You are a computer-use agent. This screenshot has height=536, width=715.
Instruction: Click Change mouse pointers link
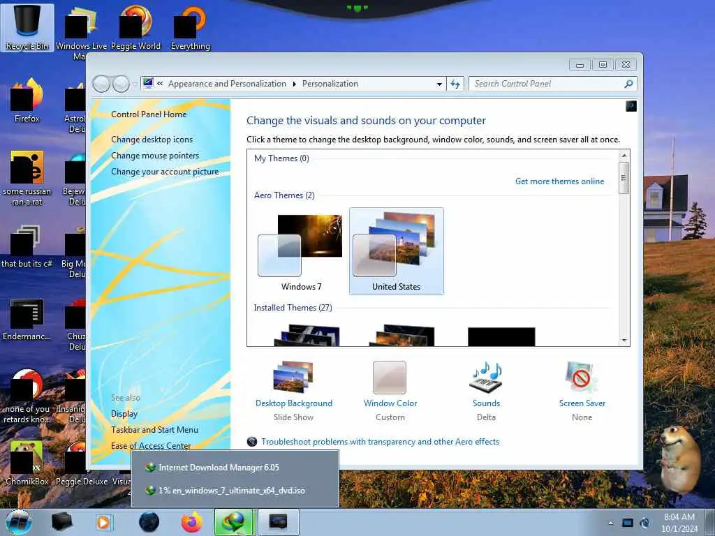155,156
